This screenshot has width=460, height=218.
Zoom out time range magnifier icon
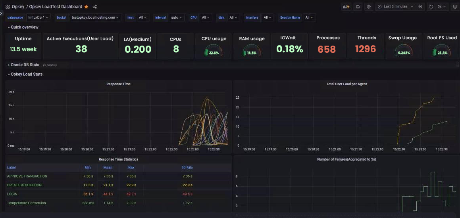(420, 7)
